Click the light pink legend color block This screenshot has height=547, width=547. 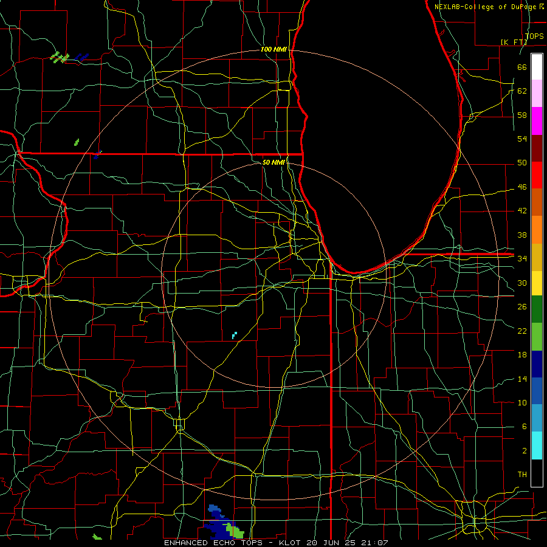coord(537,94)
